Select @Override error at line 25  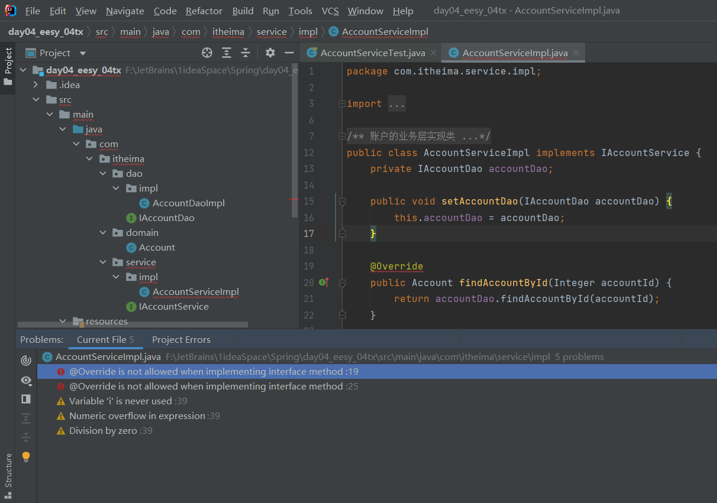[376, 386]
